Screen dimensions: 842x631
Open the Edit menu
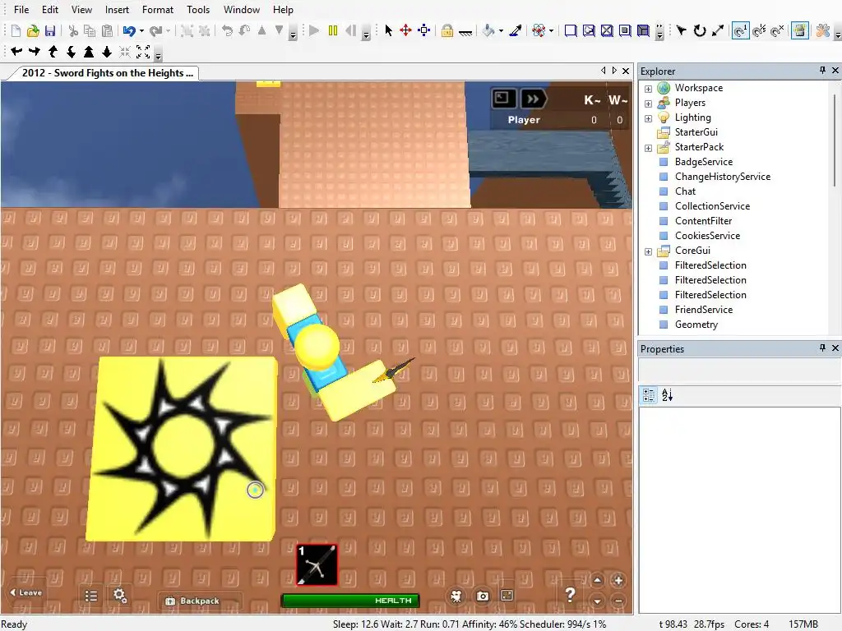50,10
